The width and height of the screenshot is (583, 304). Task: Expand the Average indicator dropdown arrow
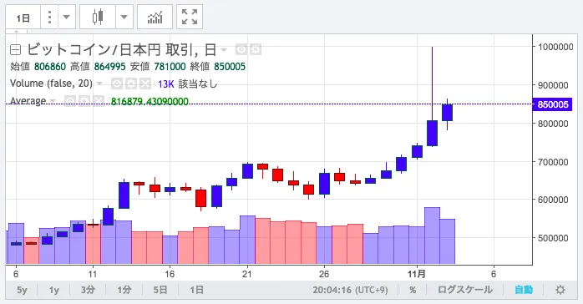(x=53, y=101)
